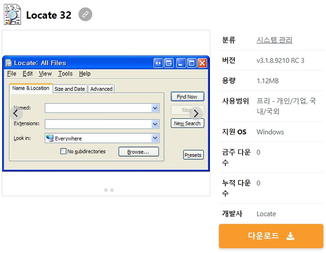The height and width of the screenshot is (253, 326).
Task: Click the 프리 - 개인/기업 license text
Action: (x=286, y=106)
